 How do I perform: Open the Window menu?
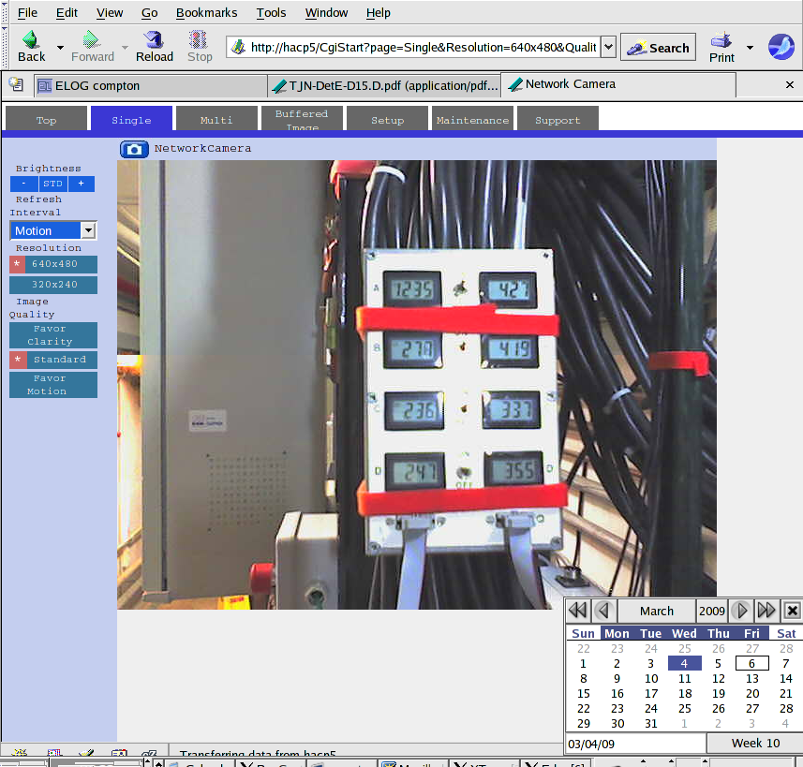coord(326,13)
